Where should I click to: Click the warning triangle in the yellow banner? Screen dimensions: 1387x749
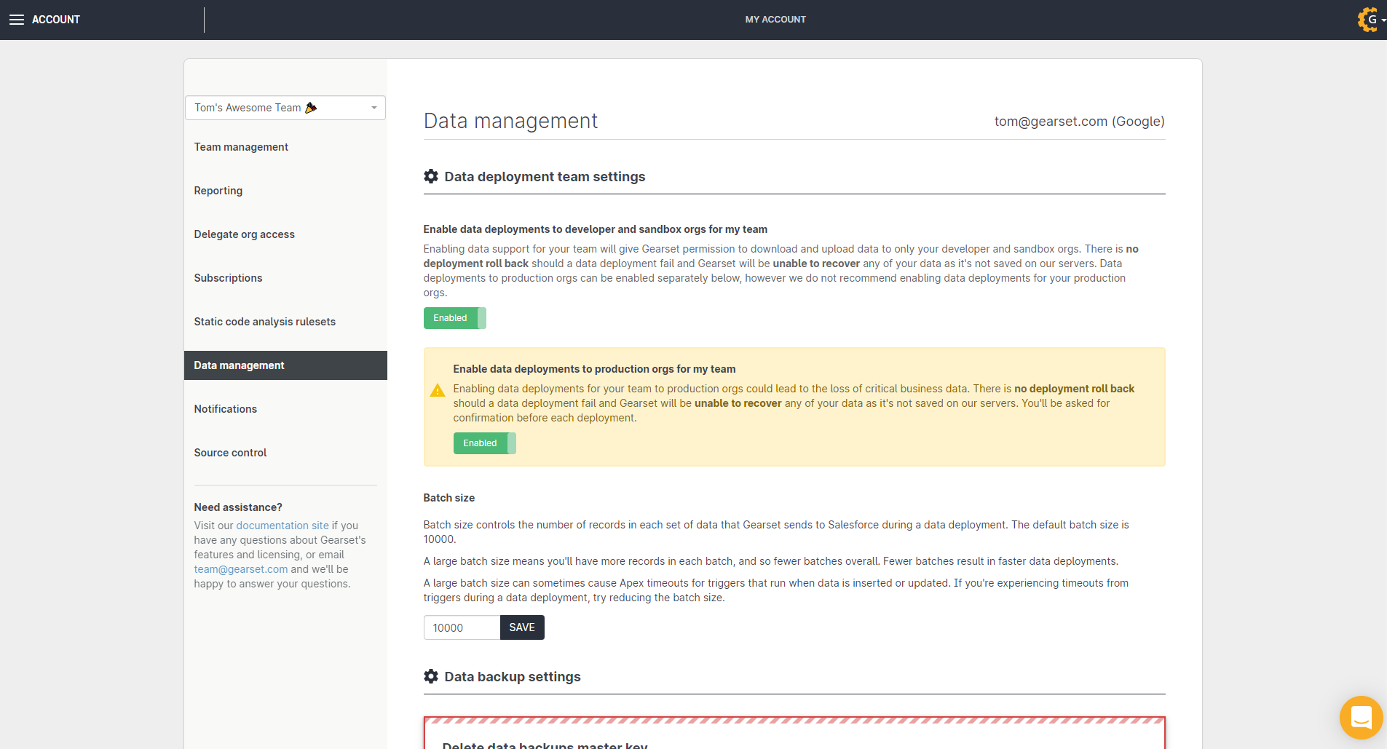438,390
